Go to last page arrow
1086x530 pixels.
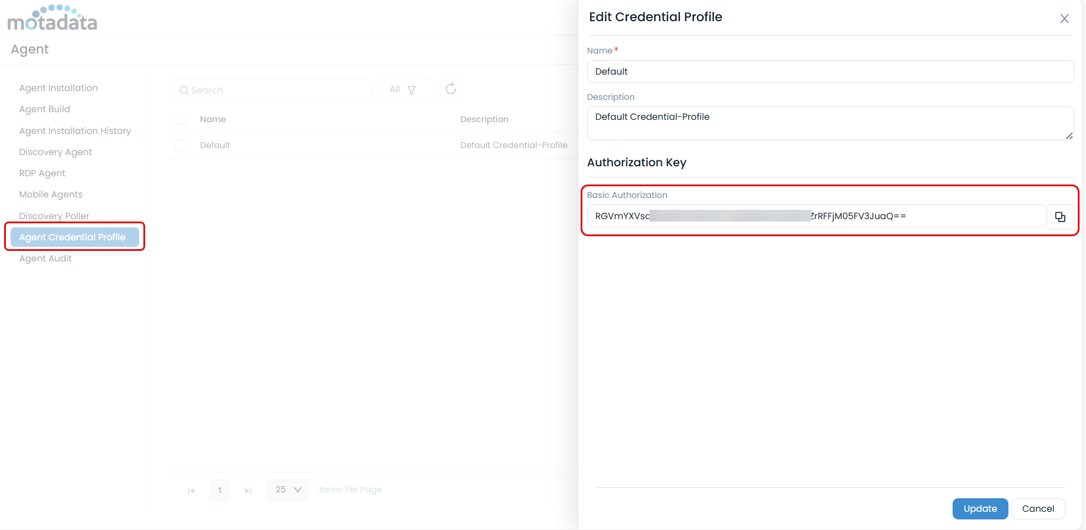(248, 491)
